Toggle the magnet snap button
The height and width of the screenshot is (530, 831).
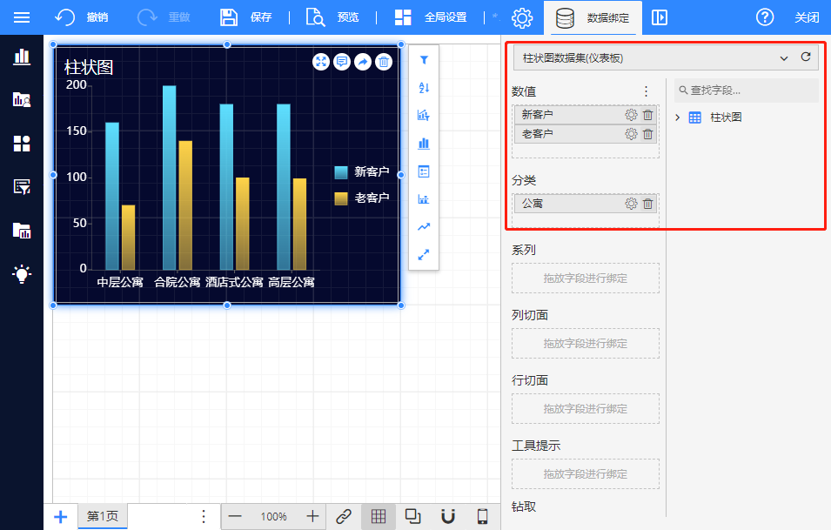point(447,516)
